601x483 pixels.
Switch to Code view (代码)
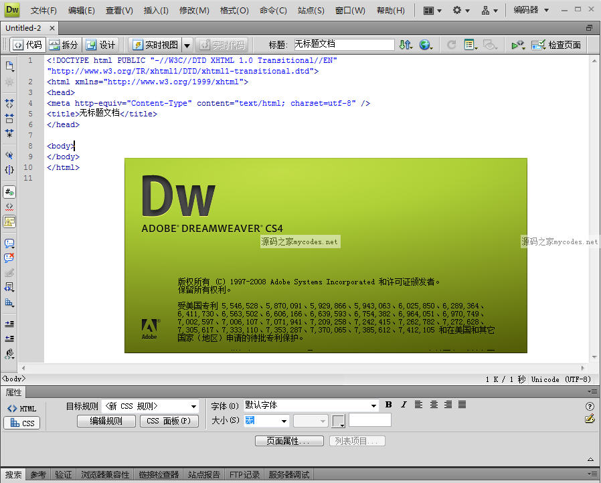(27, 45)
